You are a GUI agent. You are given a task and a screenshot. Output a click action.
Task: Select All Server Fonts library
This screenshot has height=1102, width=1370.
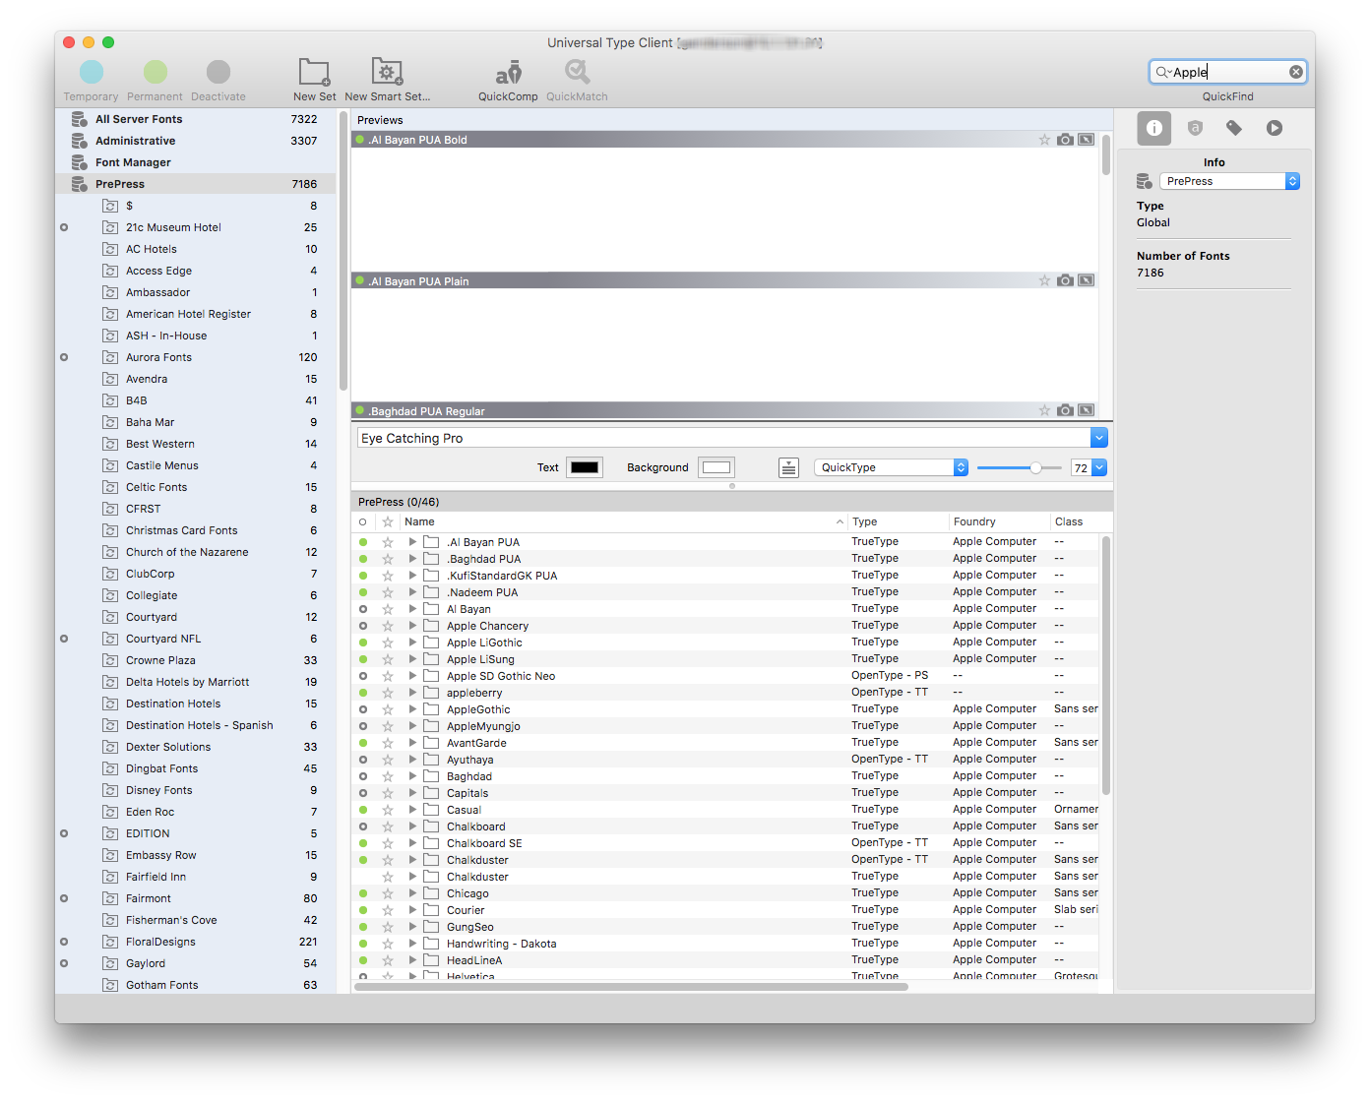point(196,119)
